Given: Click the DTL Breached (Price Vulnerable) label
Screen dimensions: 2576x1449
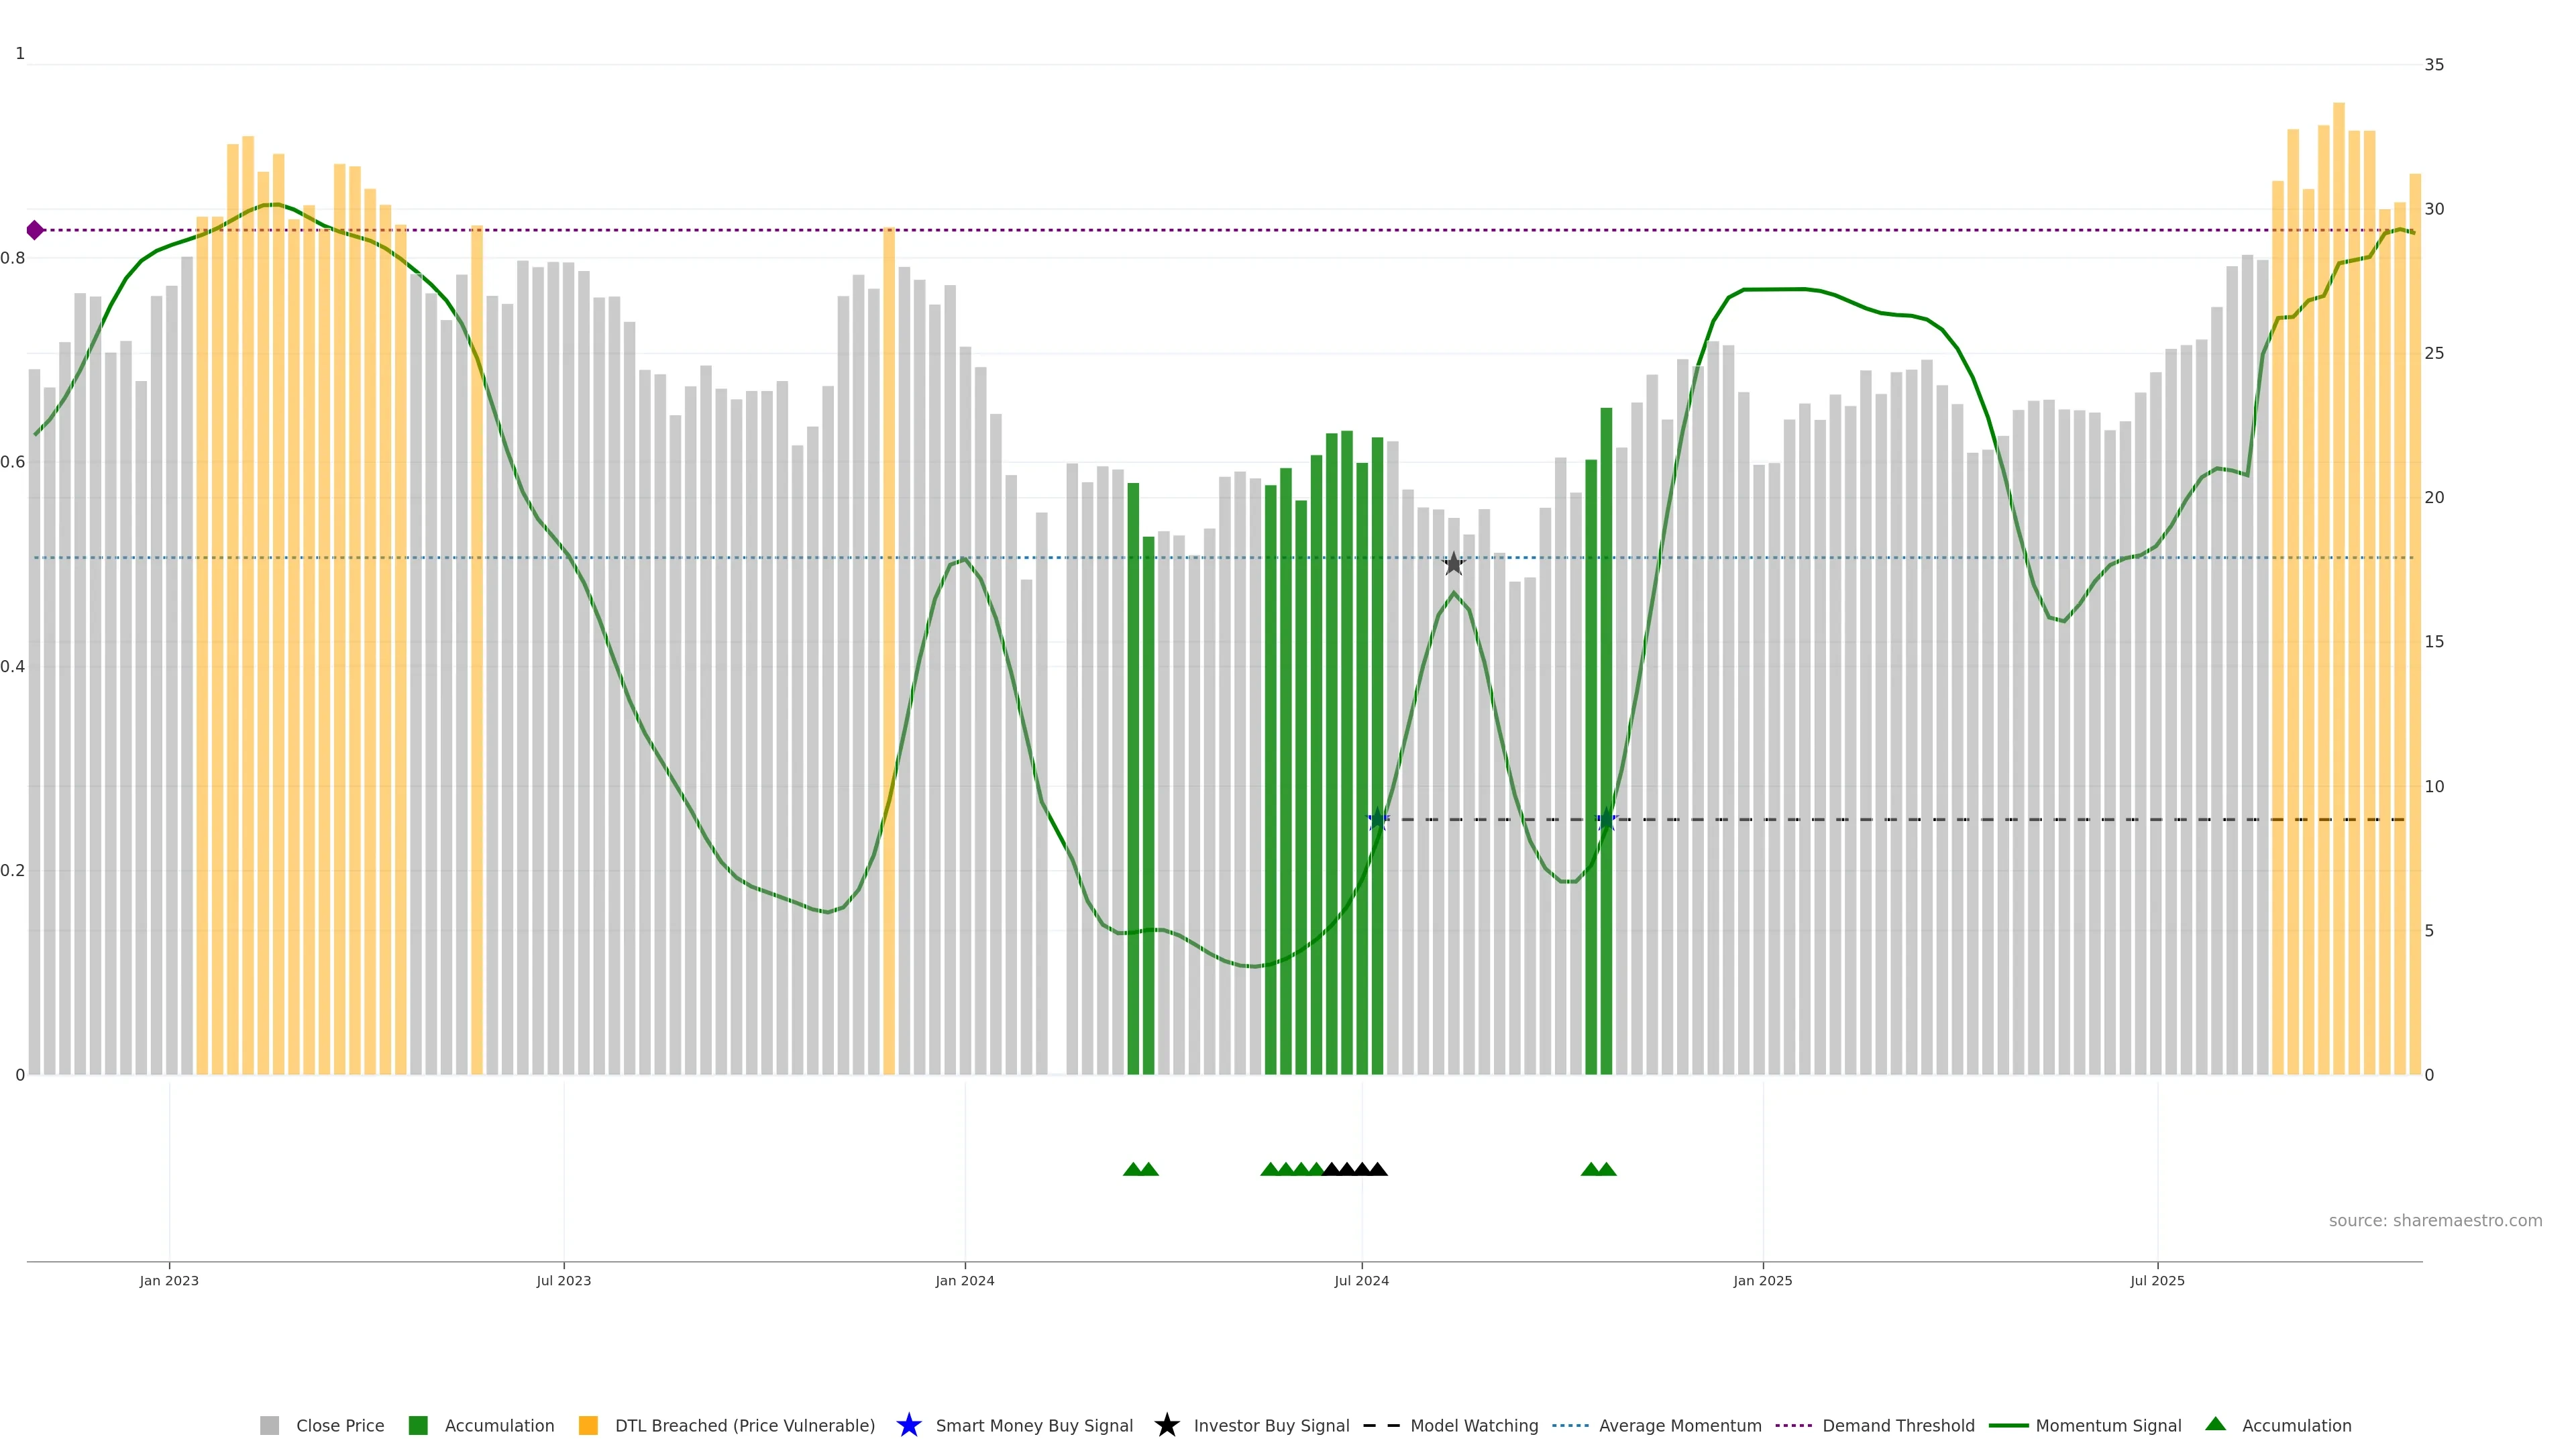Looking at the screenshot, I should click(744, 1425).
